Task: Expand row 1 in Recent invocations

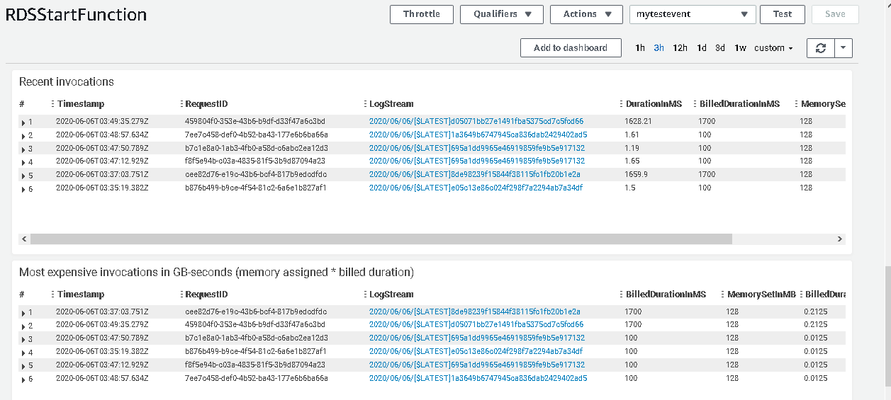Action: click(23, 122)
